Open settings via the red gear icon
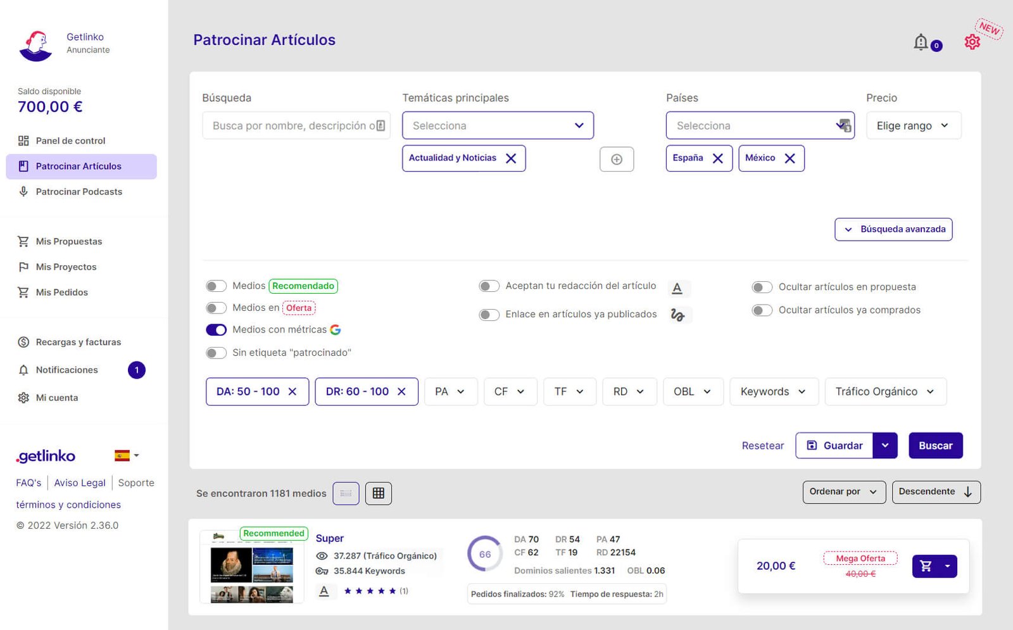The image size is (1013, 630). pos(972,42)
